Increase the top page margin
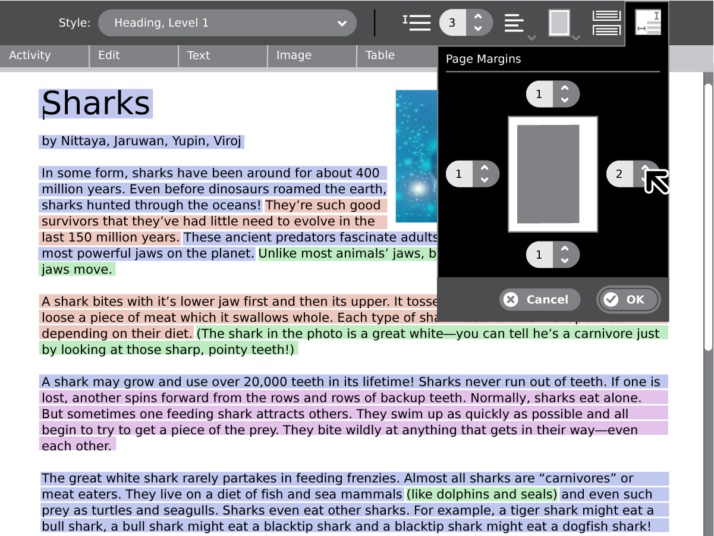 coord(565,88)
